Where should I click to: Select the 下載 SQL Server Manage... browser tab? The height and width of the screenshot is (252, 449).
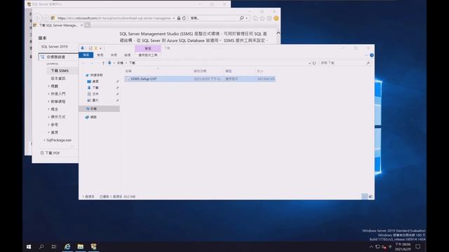(58, 25)
